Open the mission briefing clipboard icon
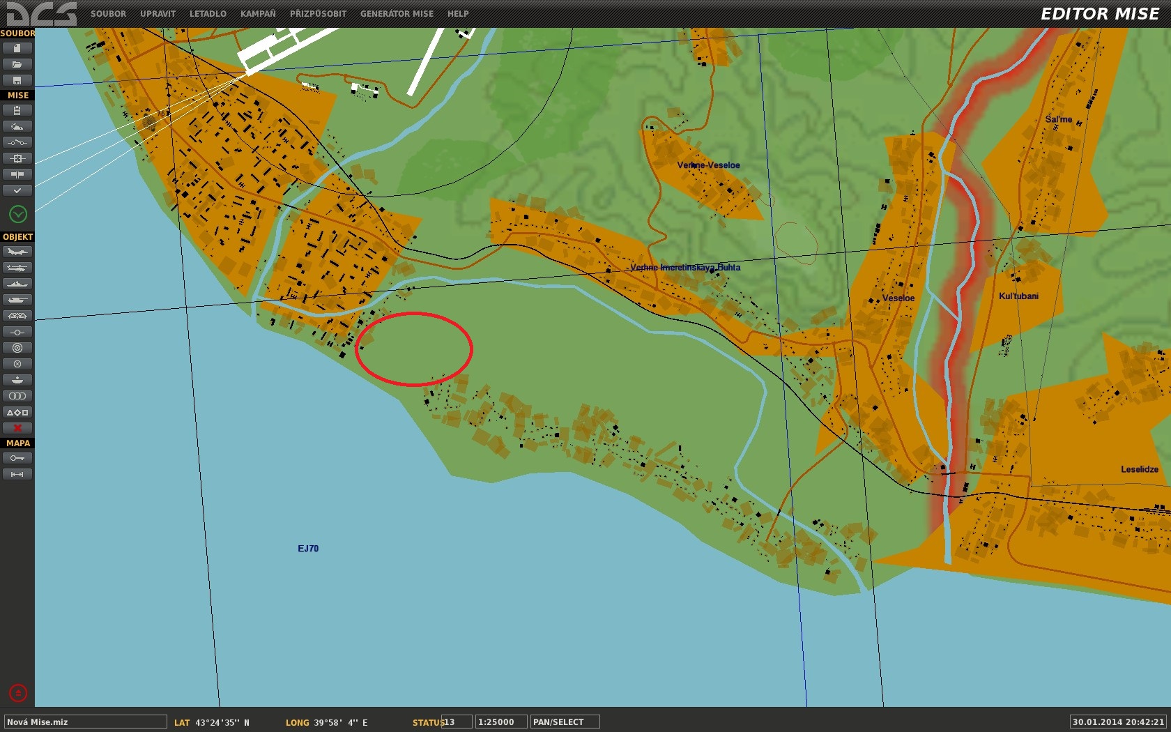1171x732 pixels. click(17, 110)
